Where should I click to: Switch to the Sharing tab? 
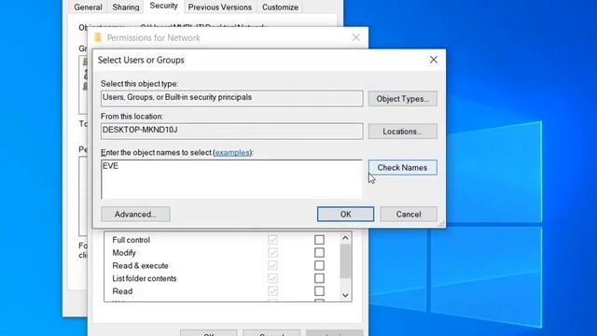coord(126,7)
